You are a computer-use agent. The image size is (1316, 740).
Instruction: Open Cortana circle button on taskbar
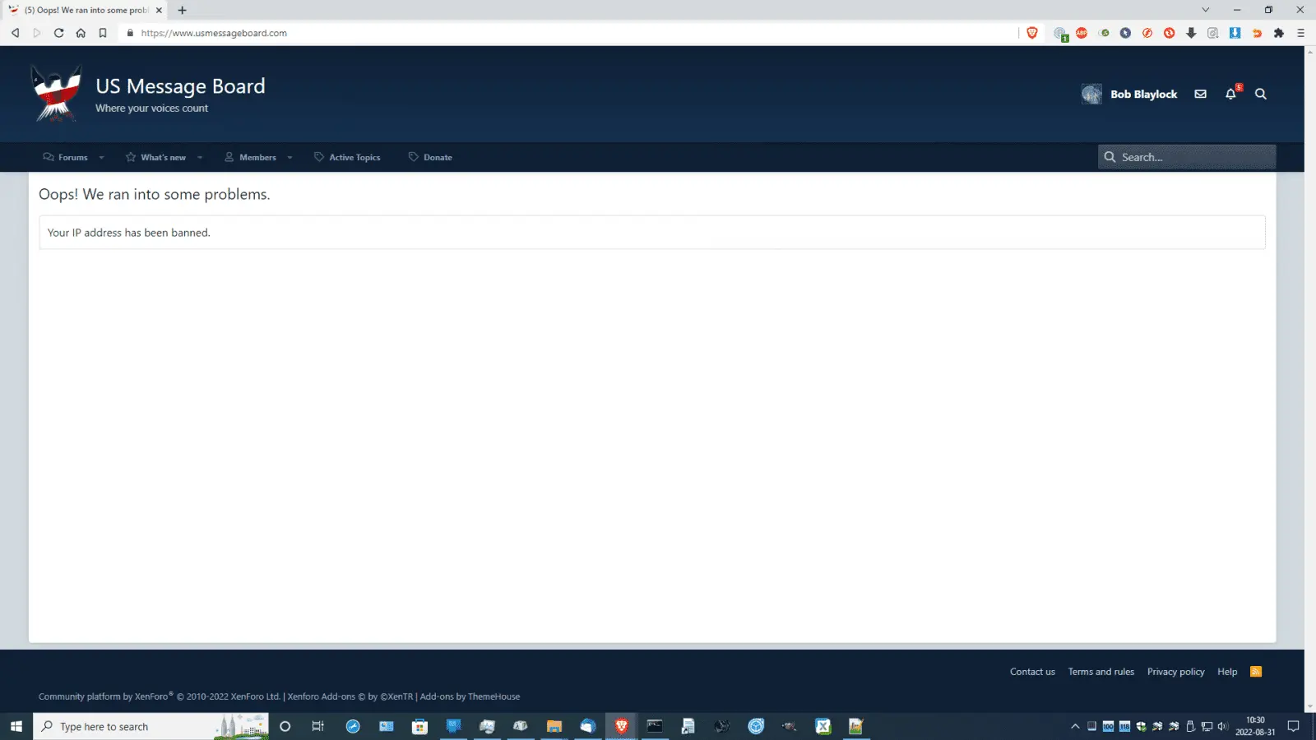click(285, 726)
